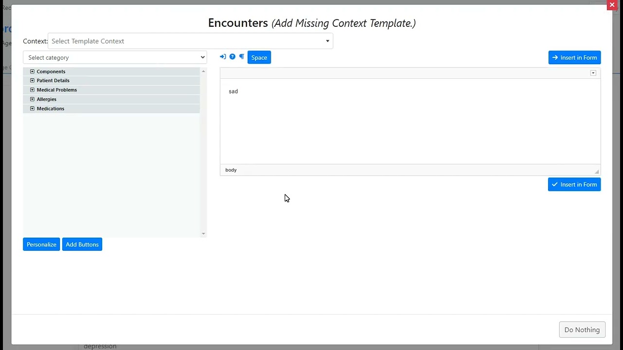Viewport: 623px width, 350px height.
Task: Expand the editor toolbar with the small arrow
Action: (x=593, y=73)
